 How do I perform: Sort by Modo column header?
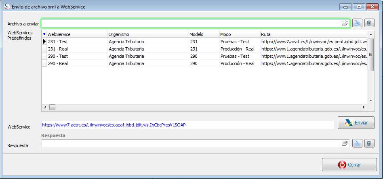point(240,34)
